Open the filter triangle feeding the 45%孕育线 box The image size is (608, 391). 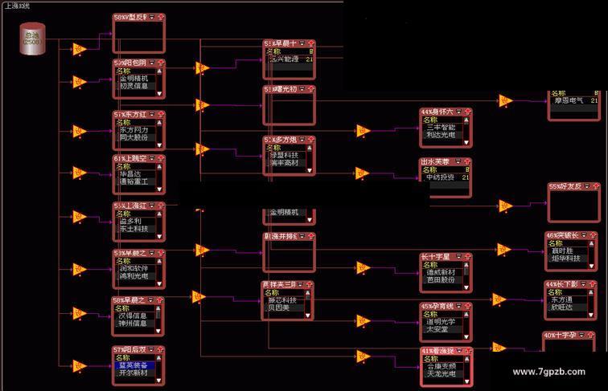363,321
